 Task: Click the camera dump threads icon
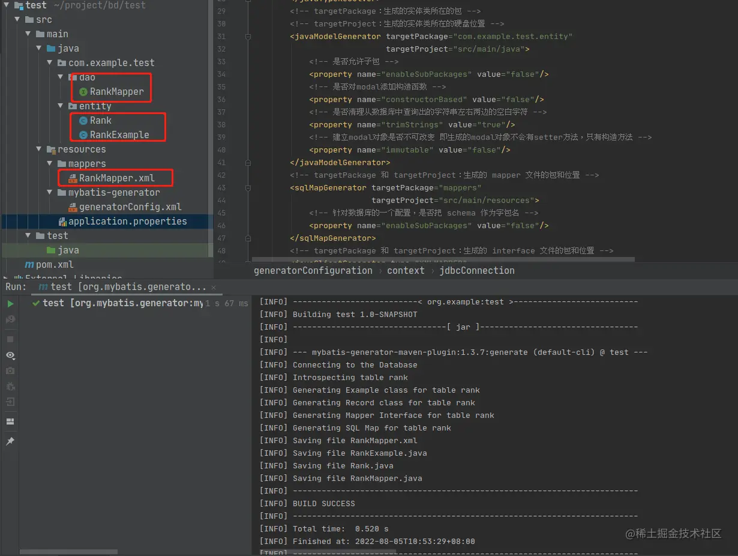pyautogui.click(x=10, y=371)
